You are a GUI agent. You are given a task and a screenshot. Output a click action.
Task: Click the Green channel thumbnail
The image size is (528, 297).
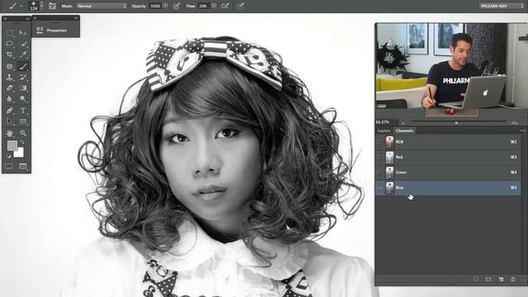[x=389, y=172]
